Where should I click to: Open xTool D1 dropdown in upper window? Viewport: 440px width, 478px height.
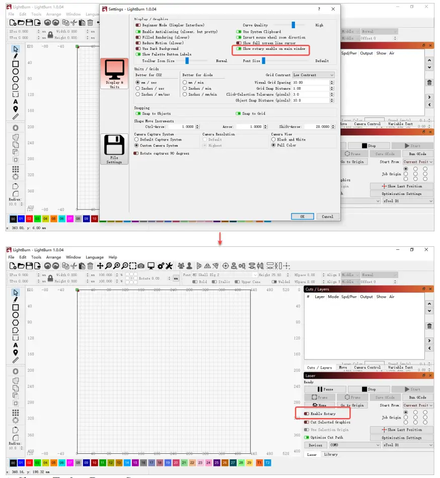408,201
